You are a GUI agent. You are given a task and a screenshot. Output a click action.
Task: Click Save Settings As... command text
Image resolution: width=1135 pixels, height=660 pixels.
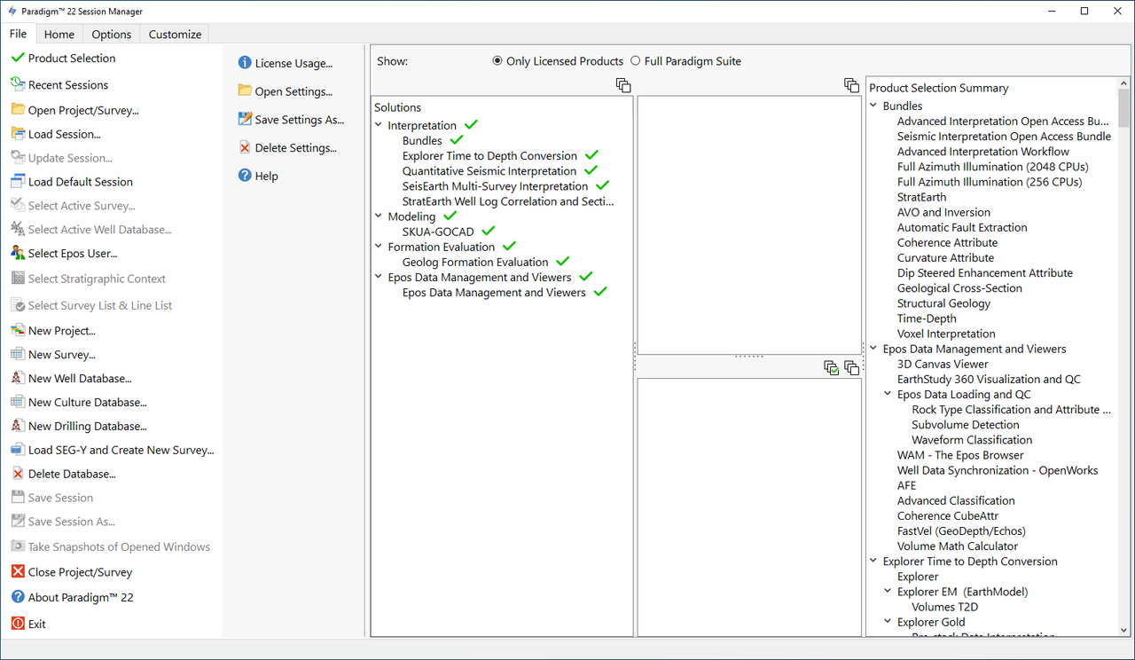point(300,119)
